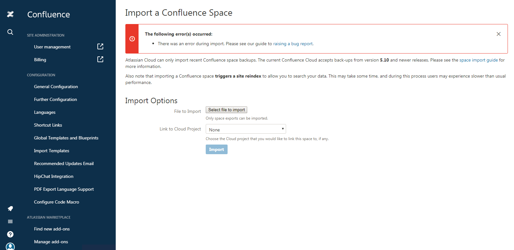Open Find new add-ons
This screenshot has height=250, width=514.
point(52,229)
